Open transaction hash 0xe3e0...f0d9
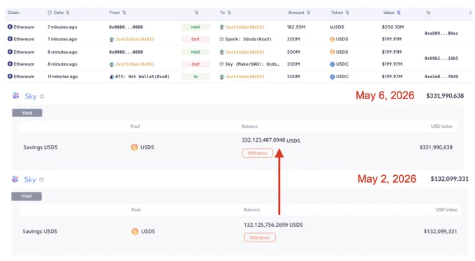The width and height of the screenshot is (475, 261). click(x=441, y=77)
